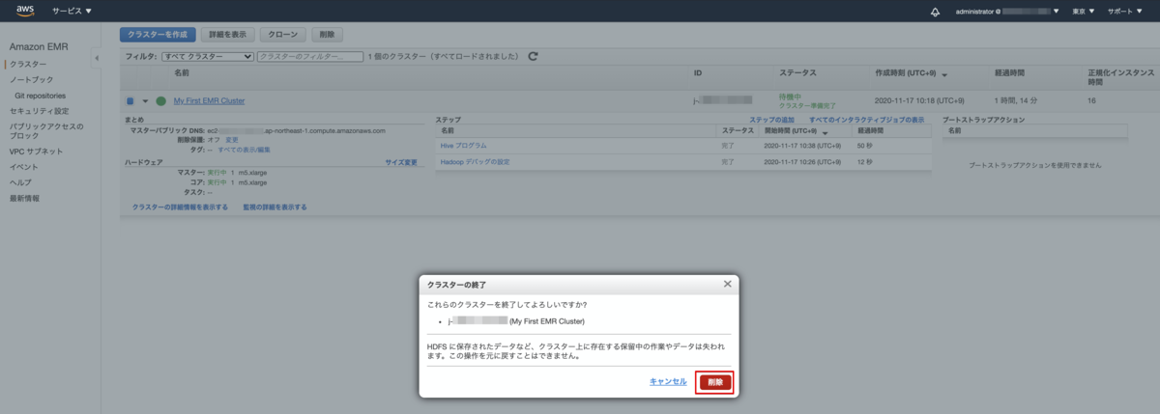Click the 正規化インスタンス時間 column header
Image resolution: width=1160 pixels, height=414 pixels.
(1120, 77)
